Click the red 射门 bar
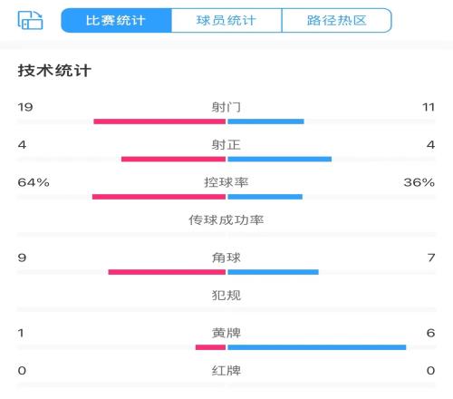The width and height of the screenshot is (453, 399). [159, 122]
